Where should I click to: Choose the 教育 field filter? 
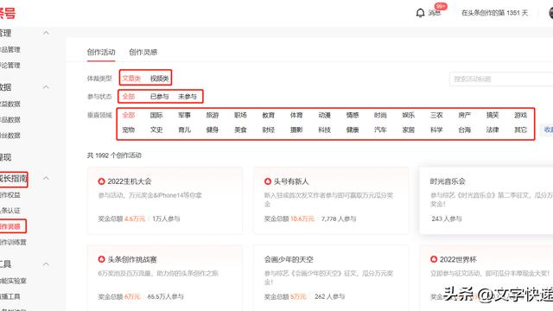[269, 115]
